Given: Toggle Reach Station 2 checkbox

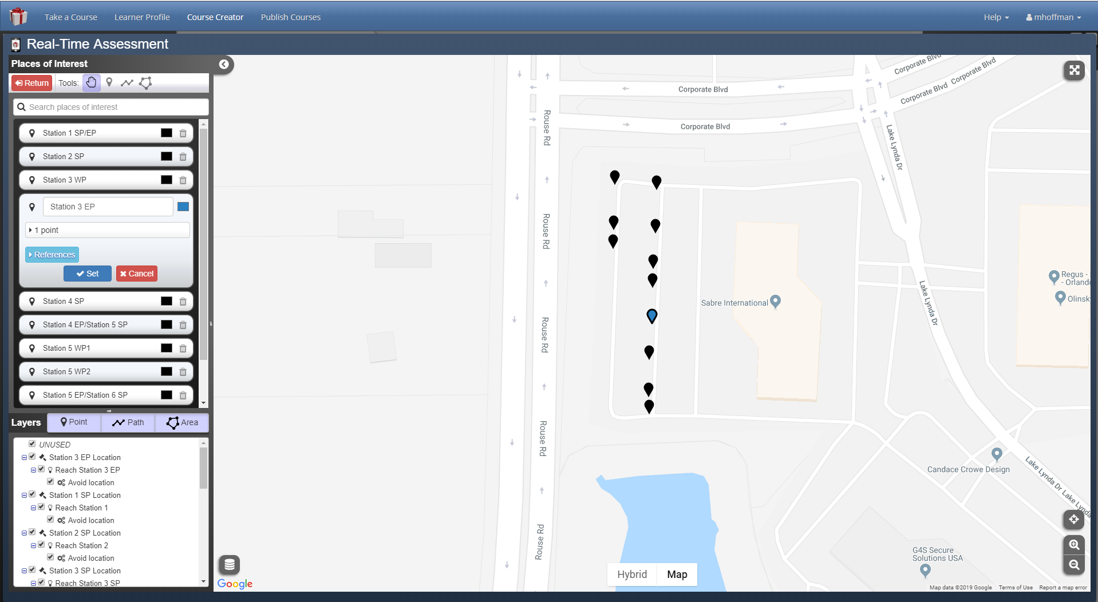Looking at the screenshot, I should [x=41, y=545].
